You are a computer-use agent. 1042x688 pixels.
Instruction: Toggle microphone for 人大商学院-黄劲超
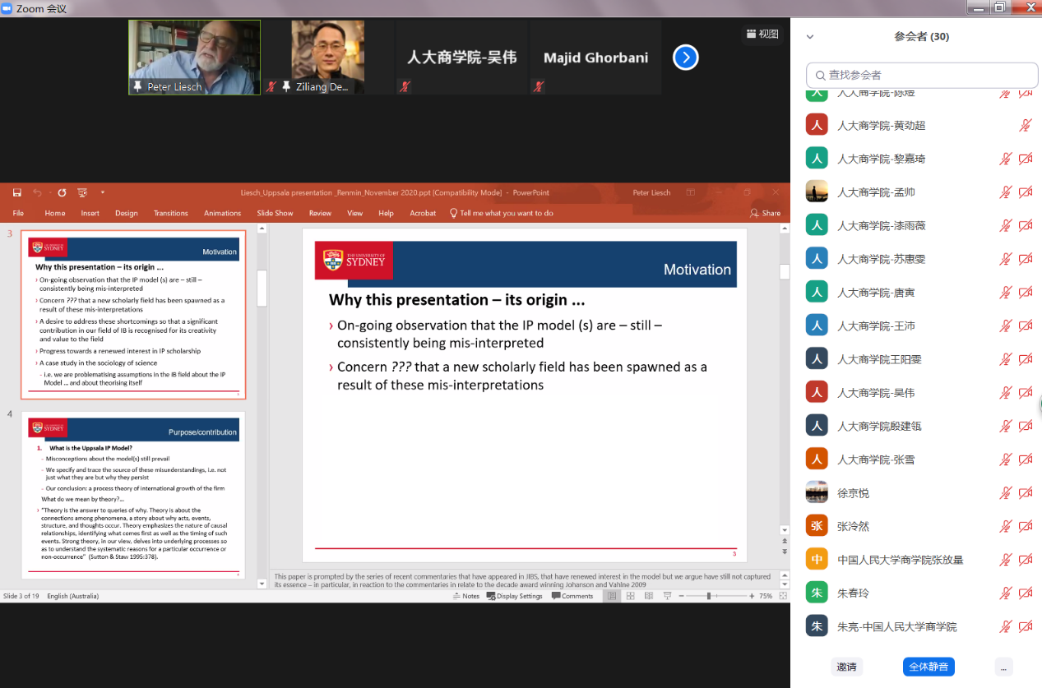pyautogui.click(x=1025, y=126)
